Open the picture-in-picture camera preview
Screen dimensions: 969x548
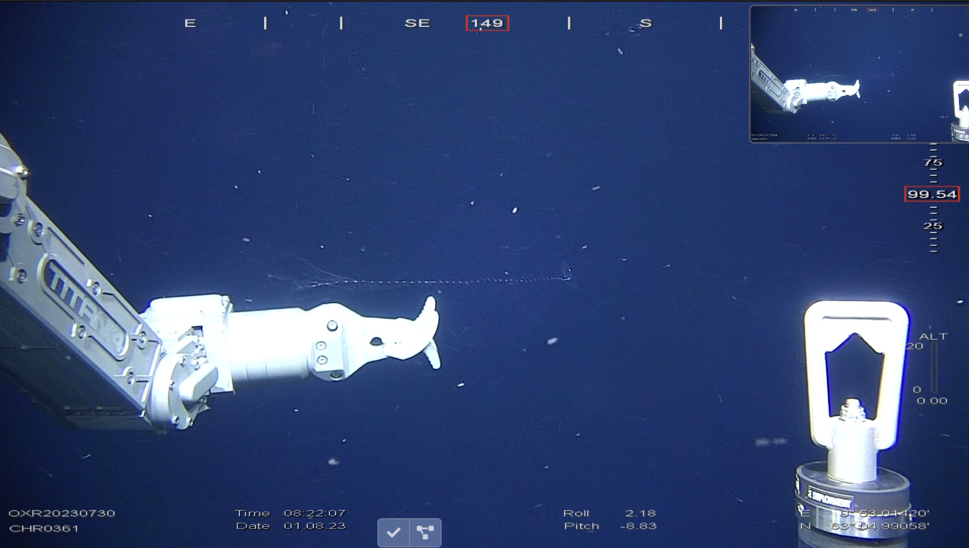tap(858, 74)
